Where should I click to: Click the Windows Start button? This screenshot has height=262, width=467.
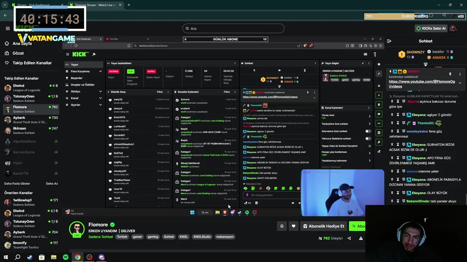point(6,257)
